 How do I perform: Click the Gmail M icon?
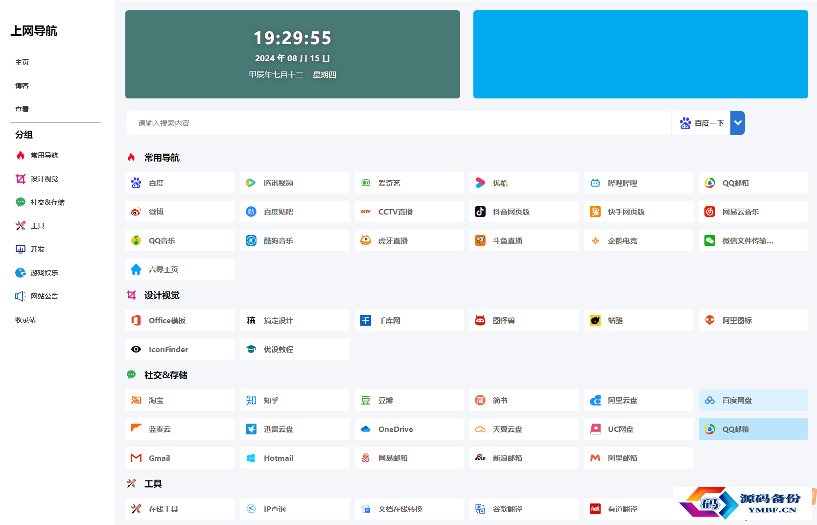(x=136, y=458)
